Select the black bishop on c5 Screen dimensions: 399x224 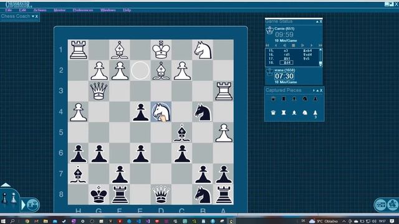181,133
